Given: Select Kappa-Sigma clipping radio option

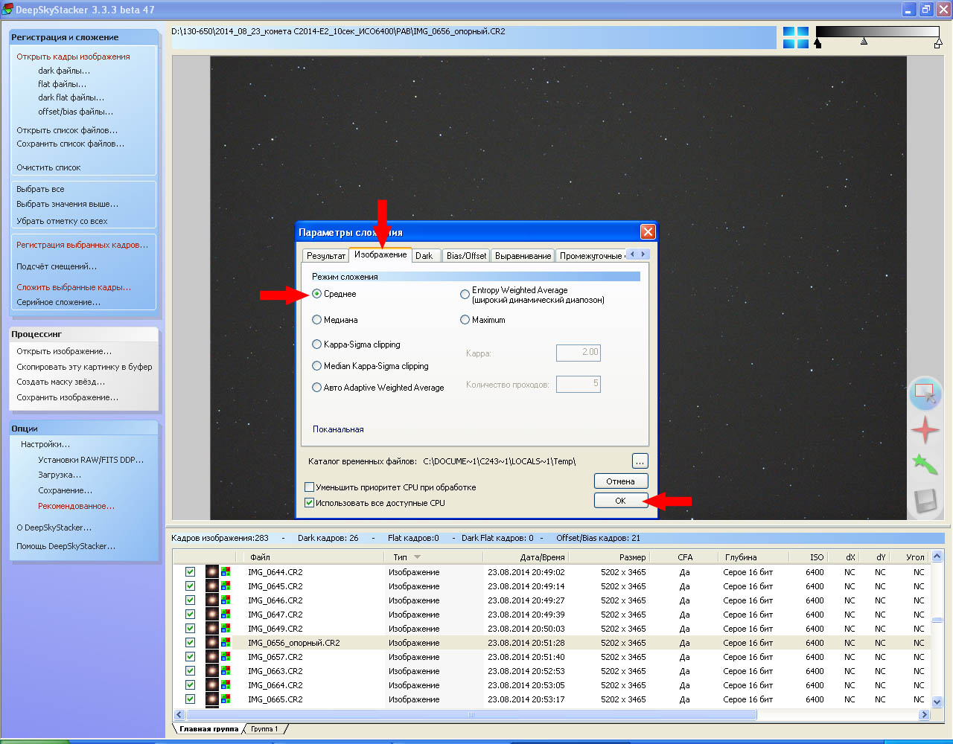Looking at the screenshot, I should pyautogui.click(x=317, y=344).
